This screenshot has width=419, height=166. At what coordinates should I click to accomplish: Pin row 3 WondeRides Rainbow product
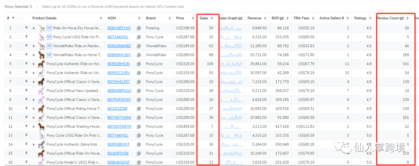coord(26,46)
